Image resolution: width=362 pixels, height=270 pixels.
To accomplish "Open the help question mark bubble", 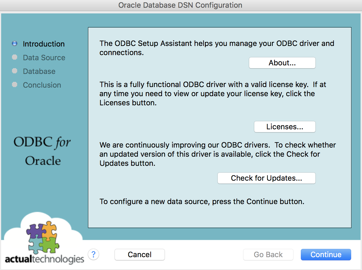I will point(93,254).
